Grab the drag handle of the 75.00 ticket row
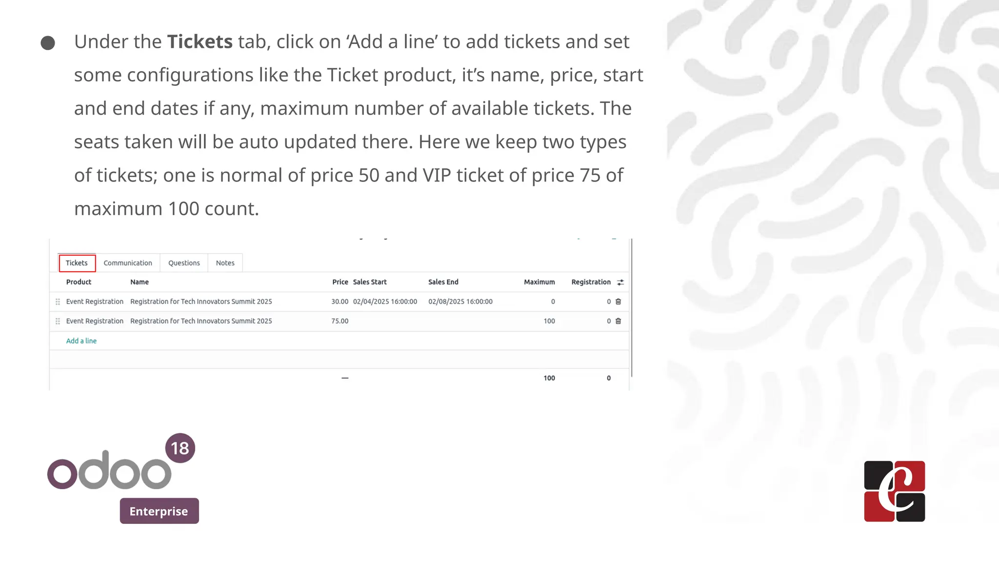This screenshot has width=999, height=562. 58,321
